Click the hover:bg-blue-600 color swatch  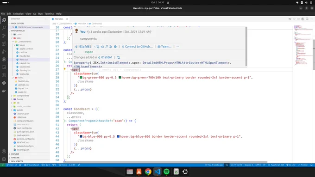click(x=118, y=136)
